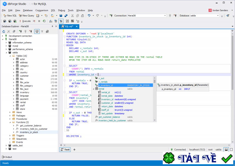
Task: Open the Comparison menu
Action: pyautogui.click(x=42, y=10)
